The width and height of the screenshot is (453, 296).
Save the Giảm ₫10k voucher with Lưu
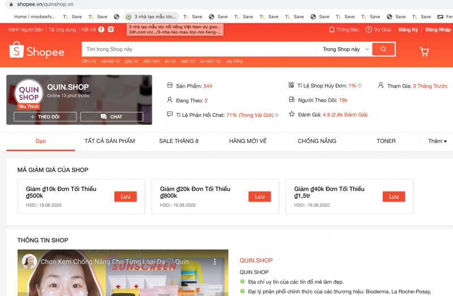click(x=125, y=197)
